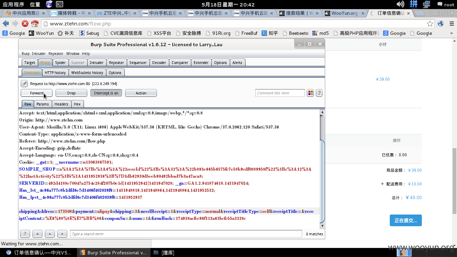Bookmark this page with the star icon
The image size is (457, 257).
430,24
